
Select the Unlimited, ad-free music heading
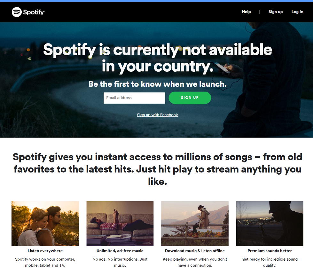click(120, 251)
